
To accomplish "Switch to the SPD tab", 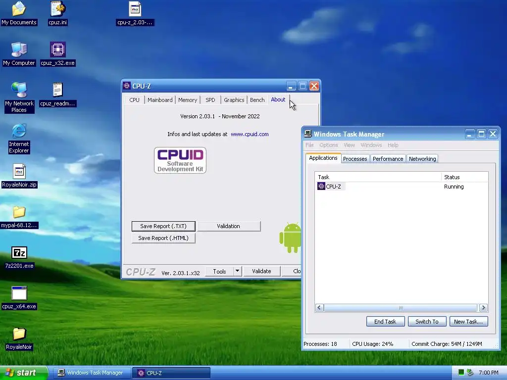I will 210,100.
